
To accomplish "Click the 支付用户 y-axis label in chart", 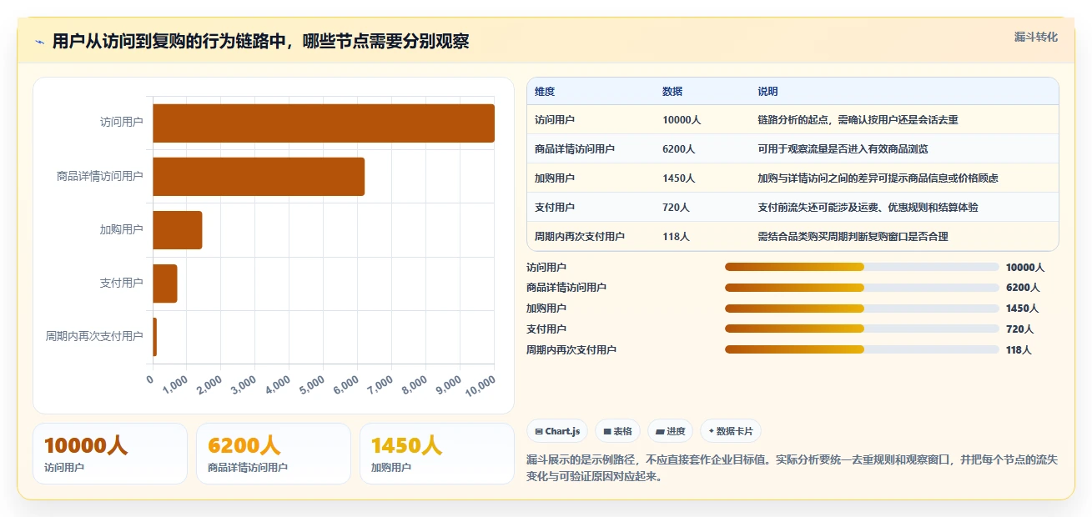I will 122,284.
